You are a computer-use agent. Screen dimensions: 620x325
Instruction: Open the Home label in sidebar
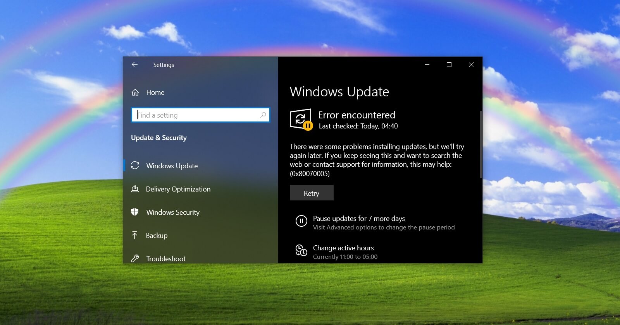tap(155, 92)
